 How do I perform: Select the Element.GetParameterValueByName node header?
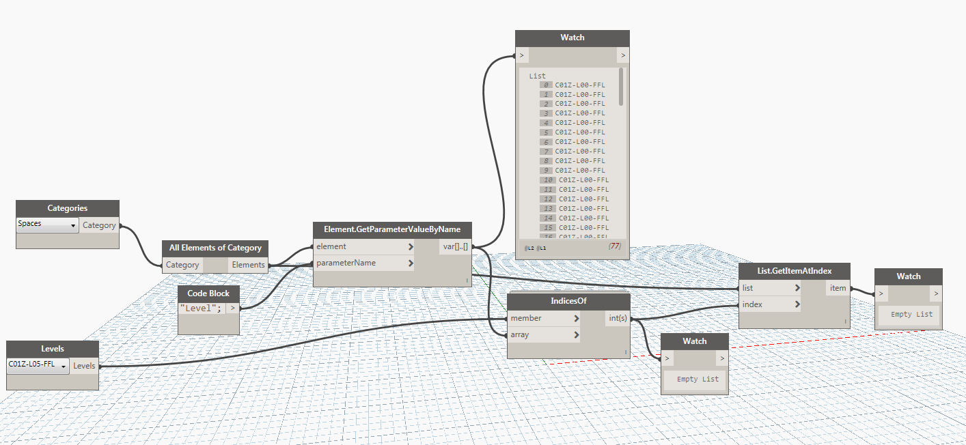tap(392, 230)
